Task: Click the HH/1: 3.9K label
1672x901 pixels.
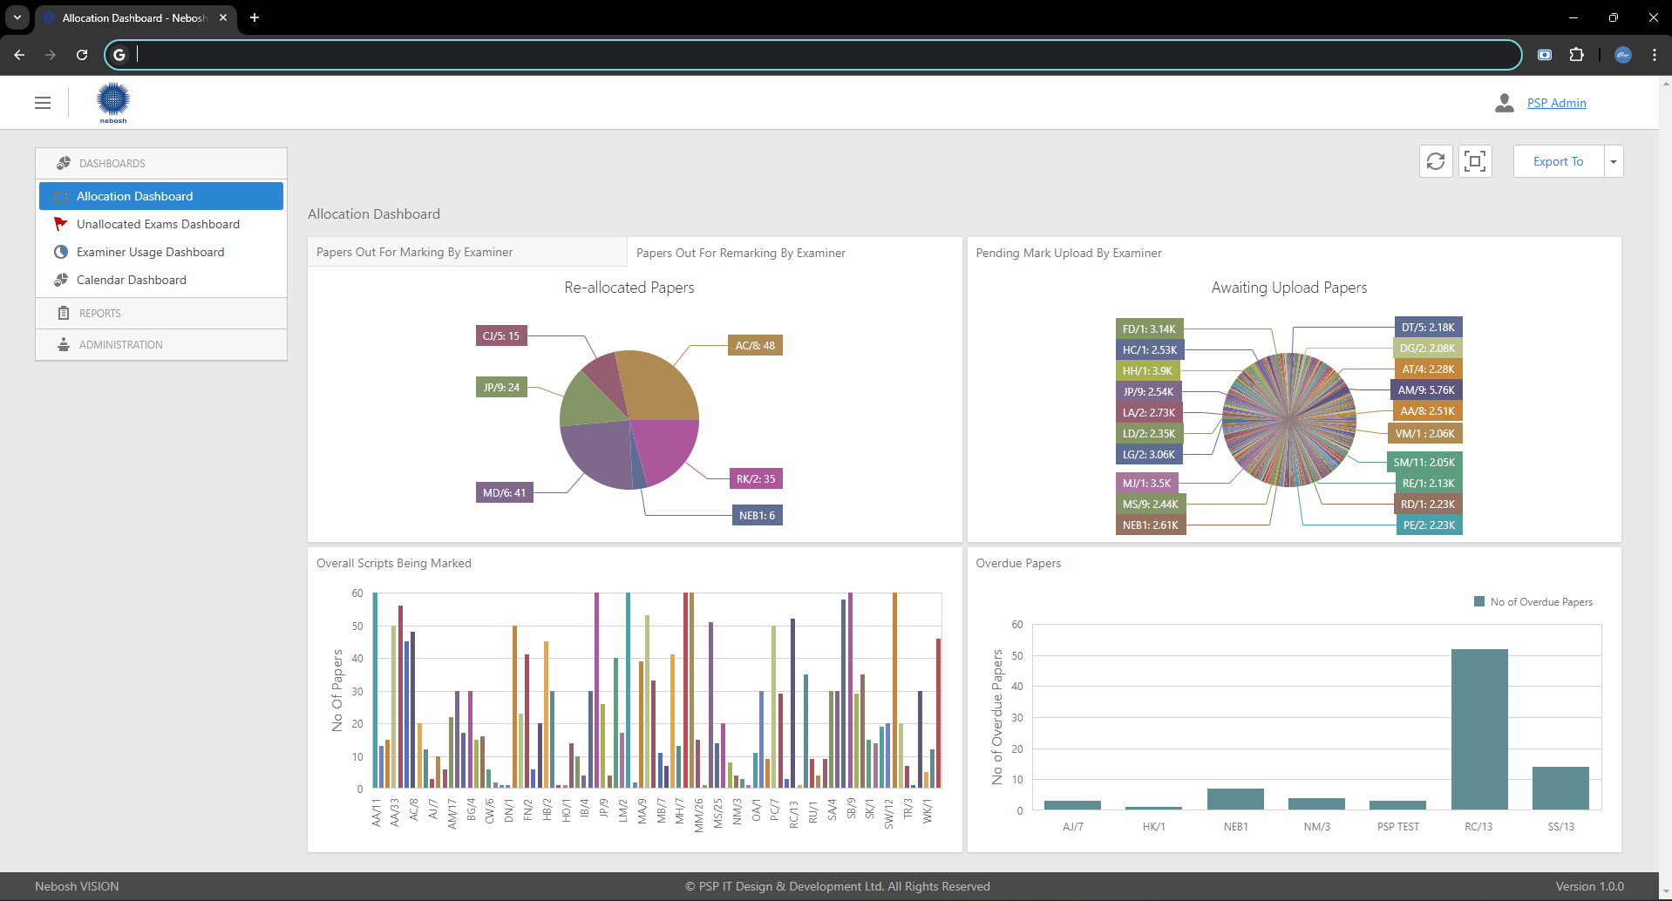Action: [x=1147, y=371]
